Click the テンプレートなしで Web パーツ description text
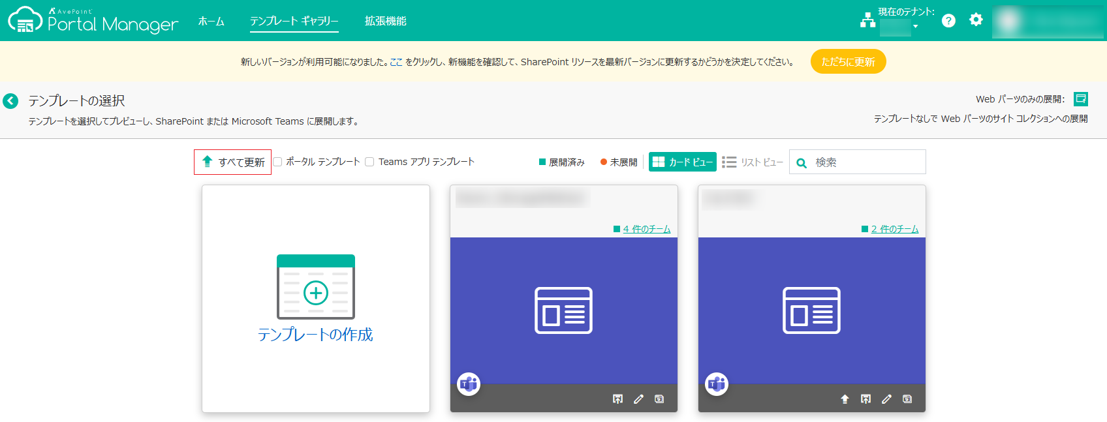This screenshot has width=1107, height=422. [980, 119]
